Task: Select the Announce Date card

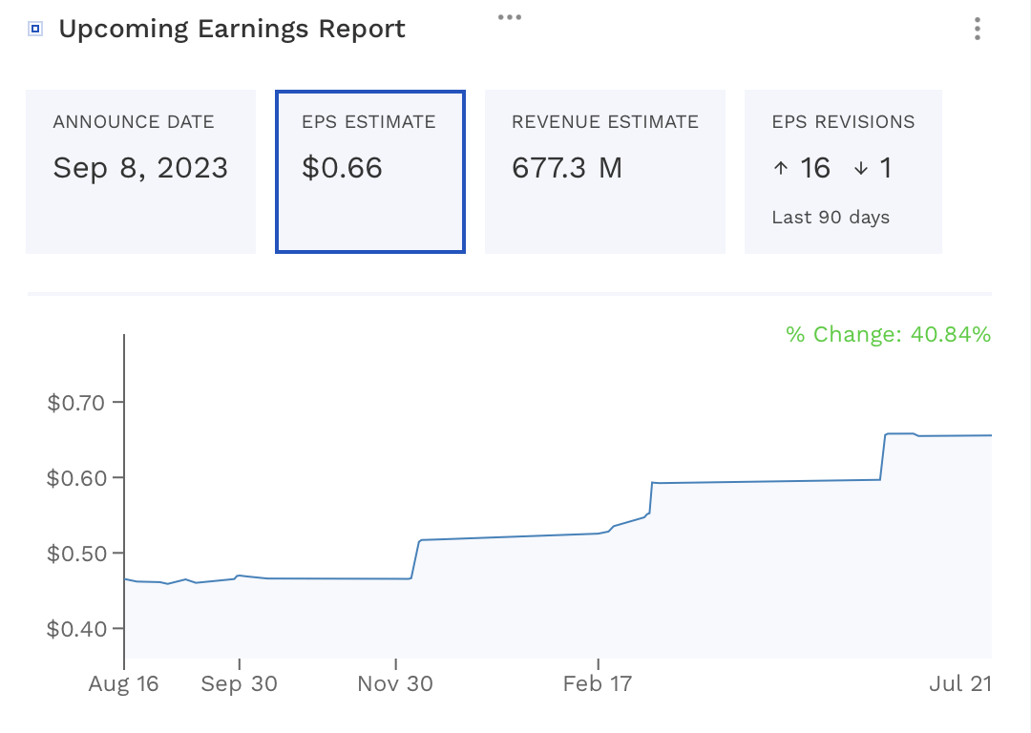Action: (140, 172)
